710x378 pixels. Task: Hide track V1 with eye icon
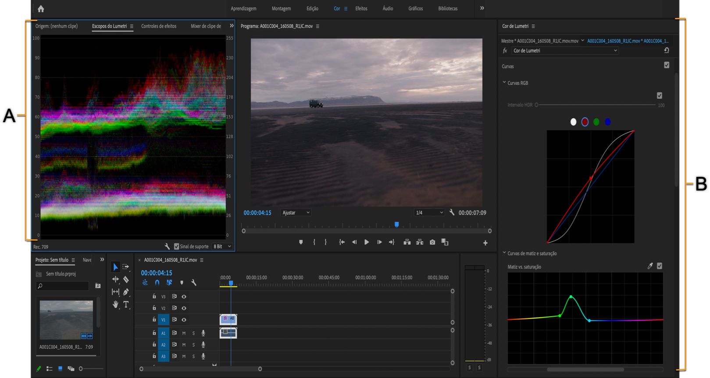(184, 320)
